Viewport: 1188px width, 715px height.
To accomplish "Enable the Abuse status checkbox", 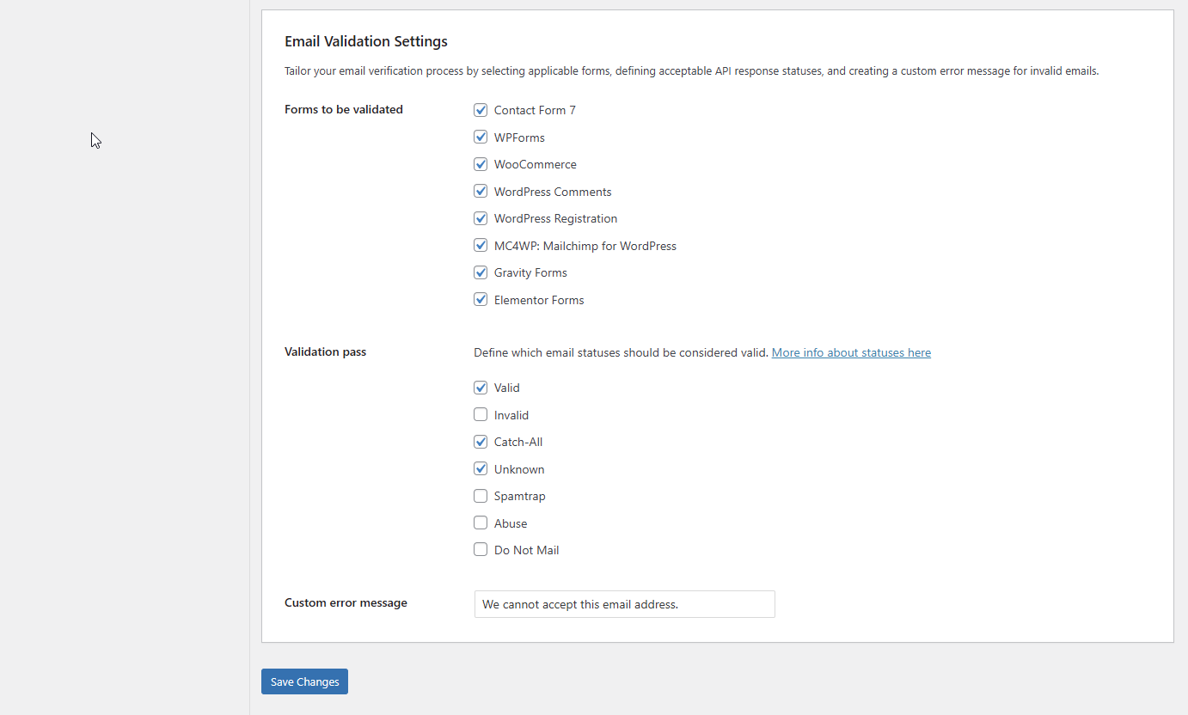I will pyautogui.click(x=481, y=522).
